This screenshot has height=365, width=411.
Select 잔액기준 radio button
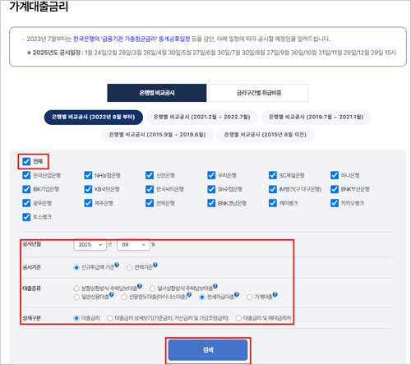(130, 267)
